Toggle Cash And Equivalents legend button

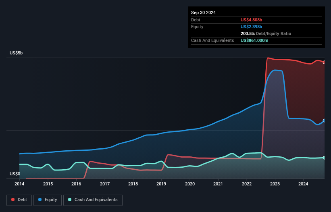coord(93,200)
